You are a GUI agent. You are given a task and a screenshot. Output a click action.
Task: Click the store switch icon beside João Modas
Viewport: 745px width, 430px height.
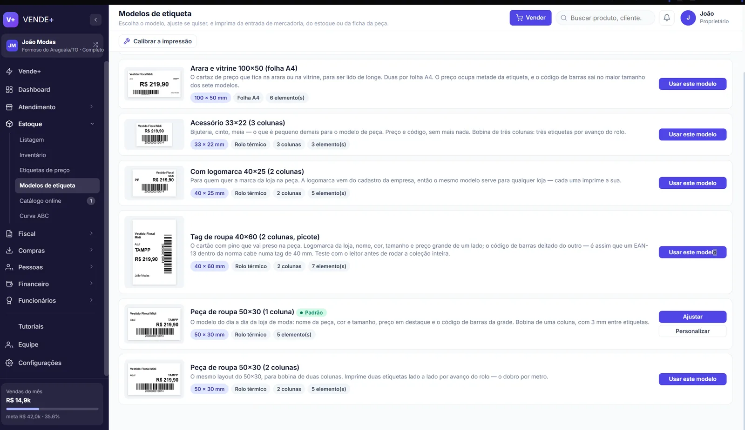click(95, 45)
